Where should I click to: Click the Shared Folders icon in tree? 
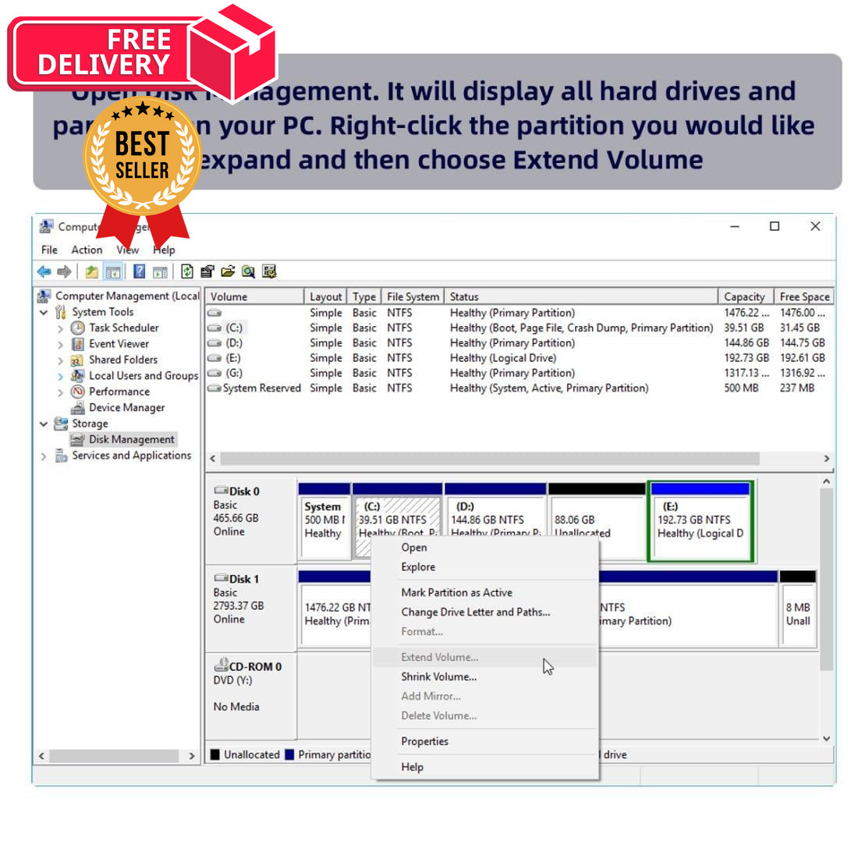click(x=78, y=360)
